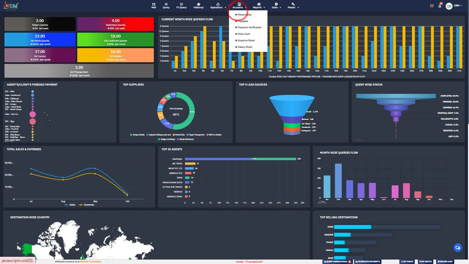Click the CRM user avatar

pyautogui.click(x=449, y=6)
